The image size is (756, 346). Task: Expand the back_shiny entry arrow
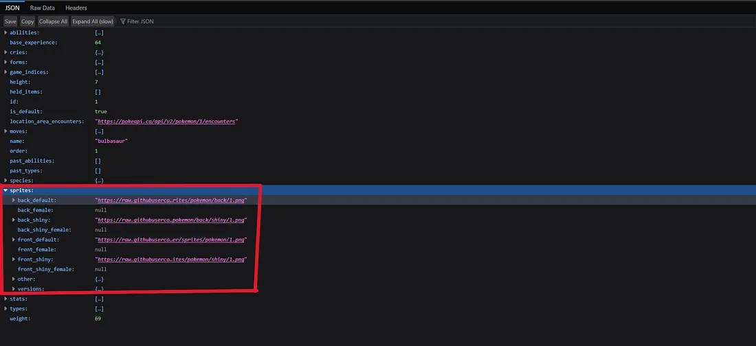[x=14, y=220]
